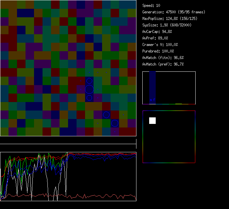Select the blue circle directly above the largest circle

click(89, 81)
